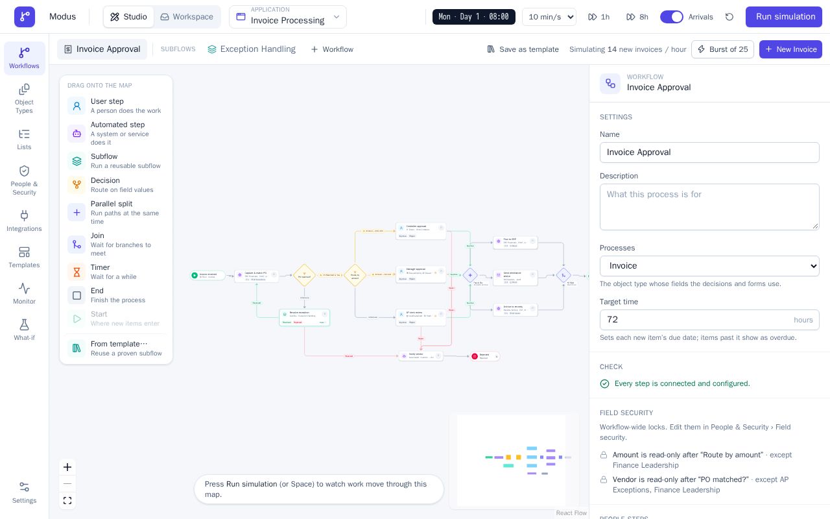Go to the Lists section
This screenshot has height=519, width=830.
coord(25,139)
